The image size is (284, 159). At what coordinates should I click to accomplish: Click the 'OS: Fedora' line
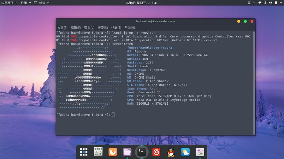(x=136, y=52)
